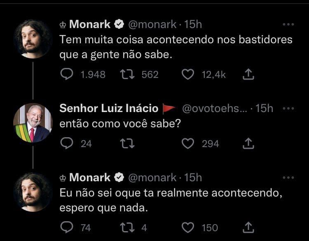Open more options on Senhor Luiz Inácio tweet

(288, 108)
